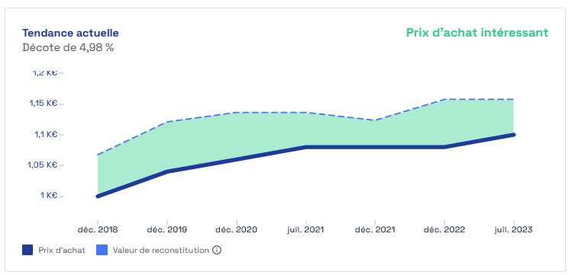Select the déc. 2018 axis label
Screen dimensions: 572x275
98,230
